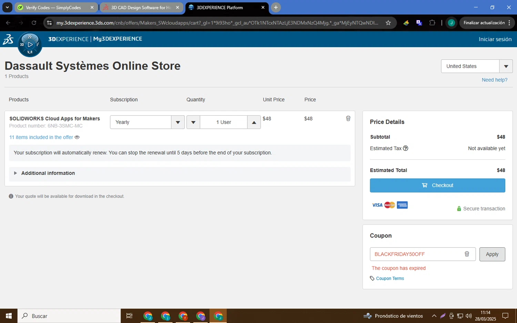Click the Estimated Tax help question icon
Image resolution: width=517 pixels, height=323 pixels.
coord(406,148)
